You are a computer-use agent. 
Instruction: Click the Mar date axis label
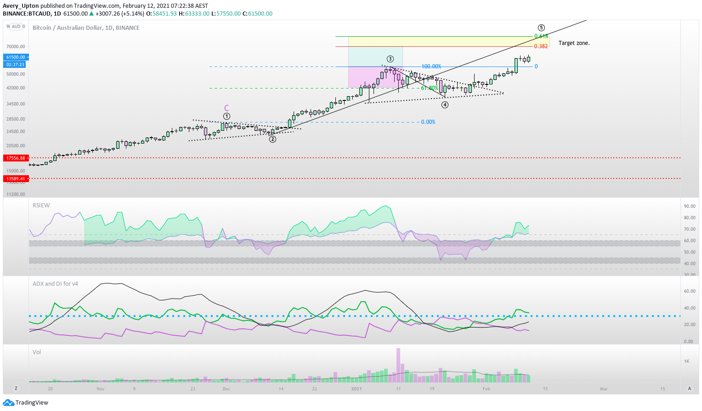coord(604,389)
